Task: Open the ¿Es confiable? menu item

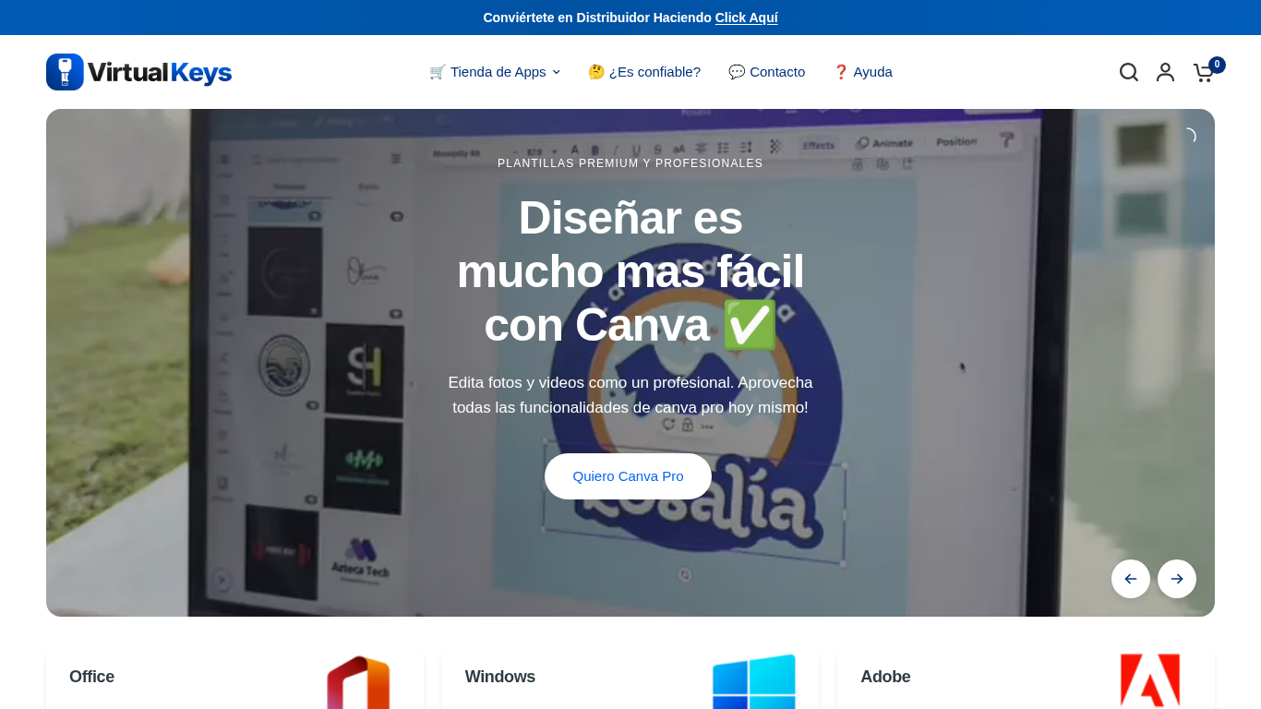Action: tap(644, 72)
